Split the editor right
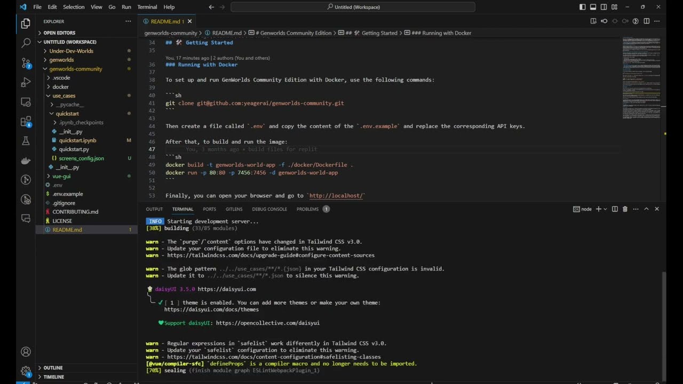This screenshot has width=683, height=384. coord(646,21)
